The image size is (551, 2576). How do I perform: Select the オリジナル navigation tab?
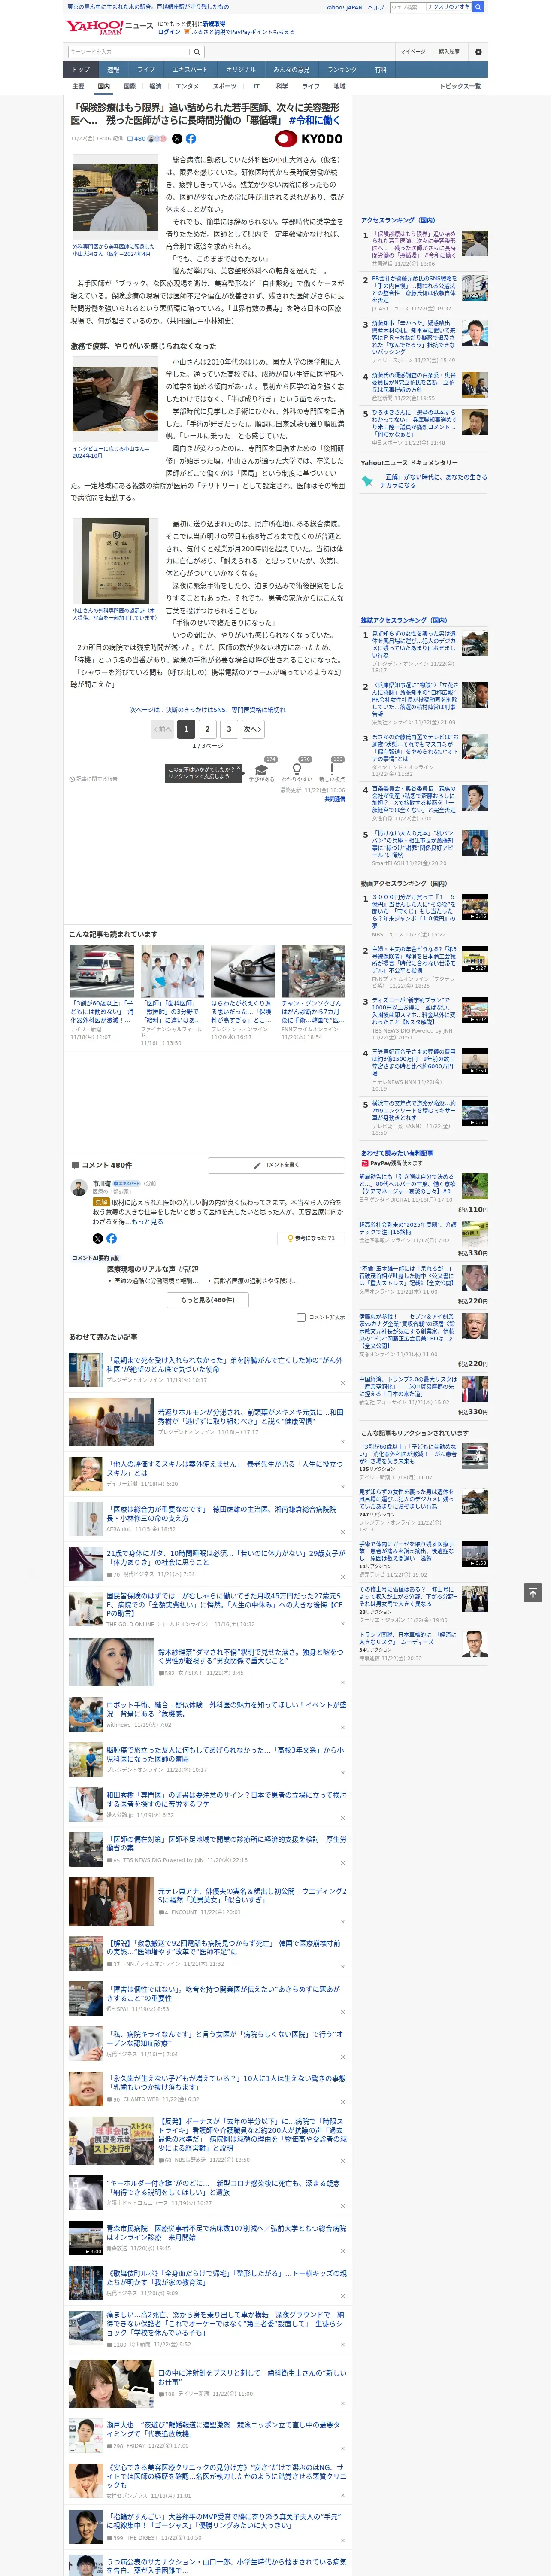pyautogui.click(x=241, y=70)
